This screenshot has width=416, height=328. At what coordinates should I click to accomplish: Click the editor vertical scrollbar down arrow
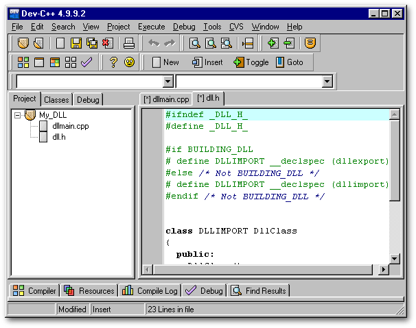pyautogui.click(x=394, y=258)
